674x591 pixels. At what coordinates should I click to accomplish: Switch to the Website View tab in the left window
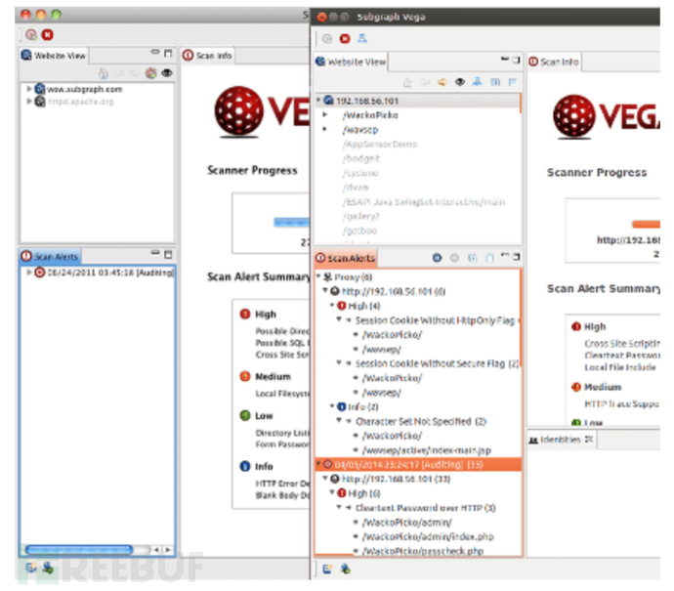click(x=54, y=56)
